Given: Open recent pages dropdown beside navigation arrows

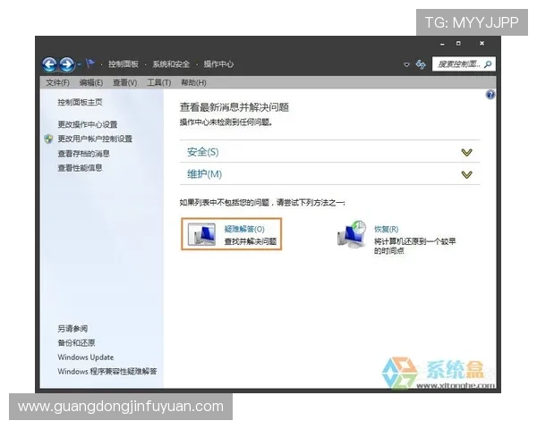Looking at the screenshot, I should click(79, 64).
